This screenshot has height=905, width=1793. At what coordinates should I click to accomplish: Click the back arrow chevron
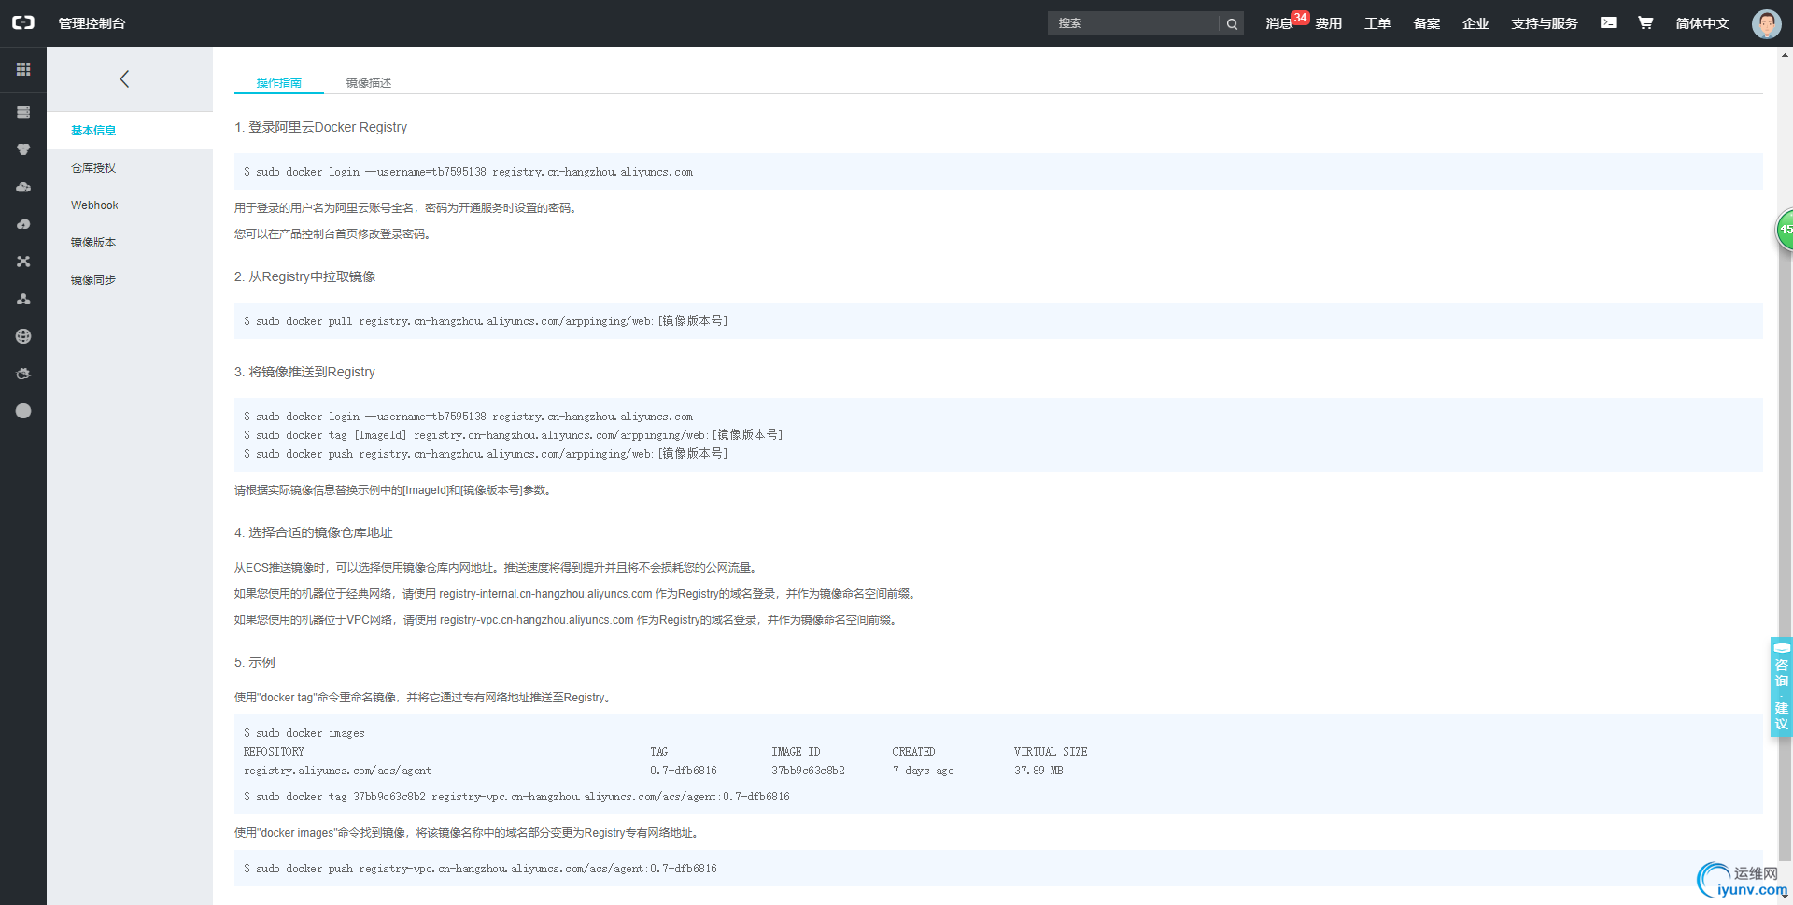click(x=124, y=78)
